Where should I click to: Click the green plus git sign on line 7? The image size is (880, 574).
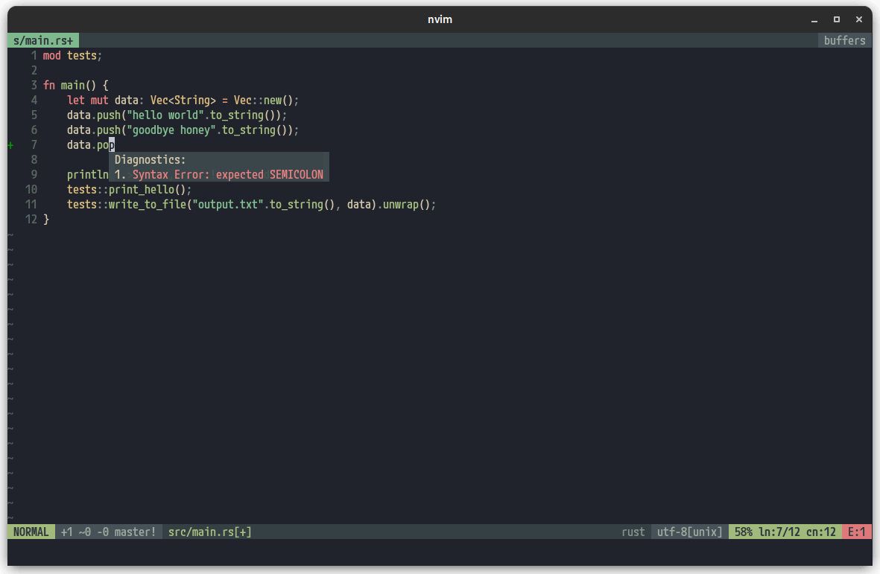pos(10,145)
